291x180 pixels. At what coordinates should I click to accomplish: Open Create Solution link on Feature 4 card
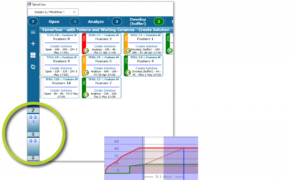point(146,68)
